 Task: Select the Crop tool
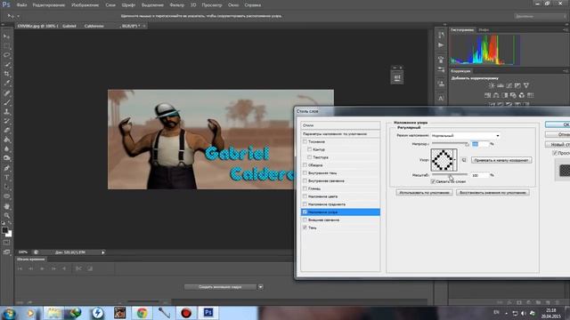pos(6,74)
